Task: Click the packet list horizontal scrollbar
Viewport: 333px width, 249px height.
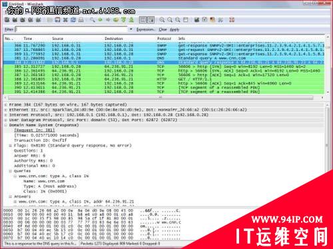Action: coord(161,98)
